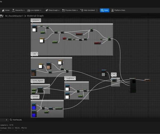Click the Platform Stats button
Screen dimensions: 160x134
click(118, 10)
